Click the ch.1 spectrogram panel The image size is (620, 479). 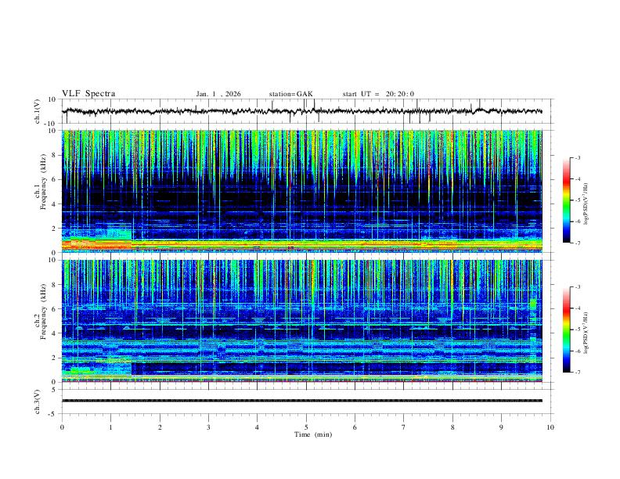(302, 191)
